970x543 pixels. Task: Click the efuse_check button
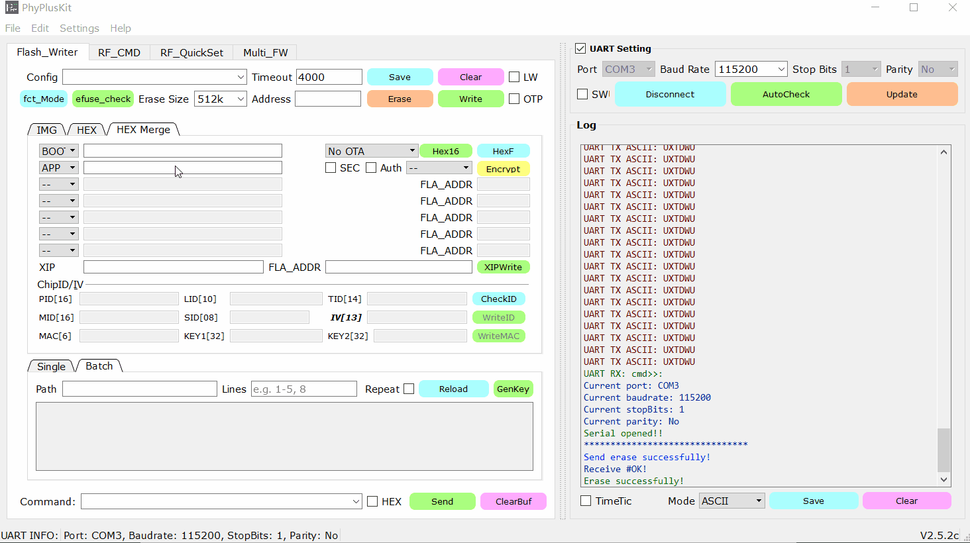103,99
